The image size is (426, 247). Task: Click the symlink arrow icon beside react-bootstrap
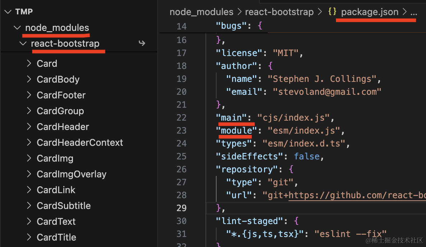(142, 43)
